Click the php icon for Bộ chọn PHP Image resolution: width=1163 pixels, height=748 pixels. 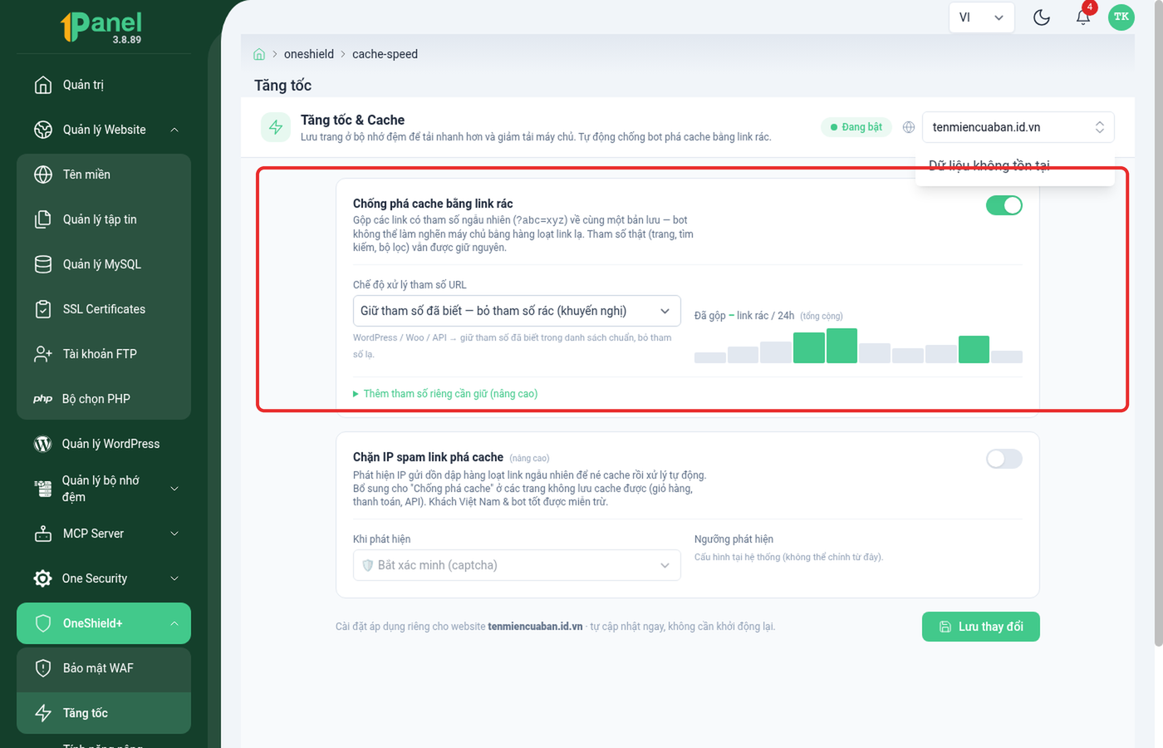click(x=43, y=399)
